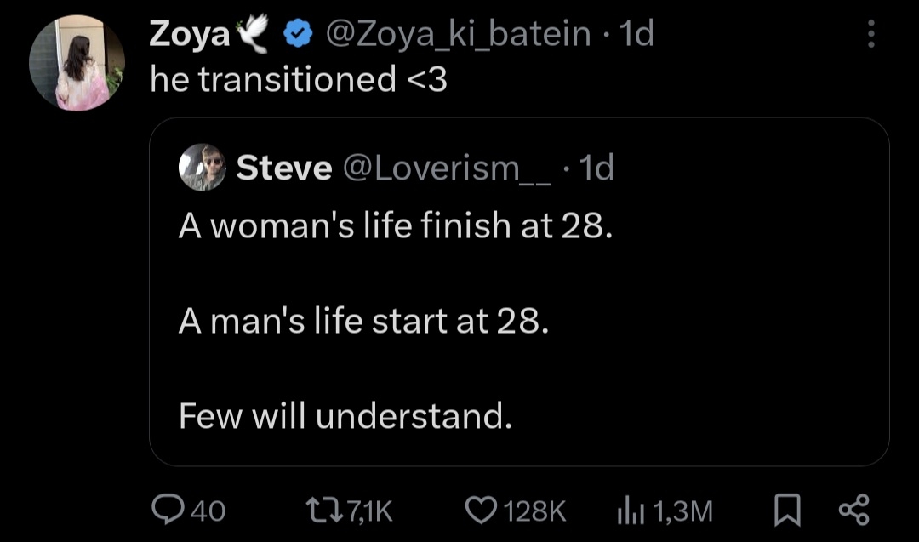This screenshot has height=542, width=919.
Task: Open Zoya's profile picture
Action: [77, 63]
